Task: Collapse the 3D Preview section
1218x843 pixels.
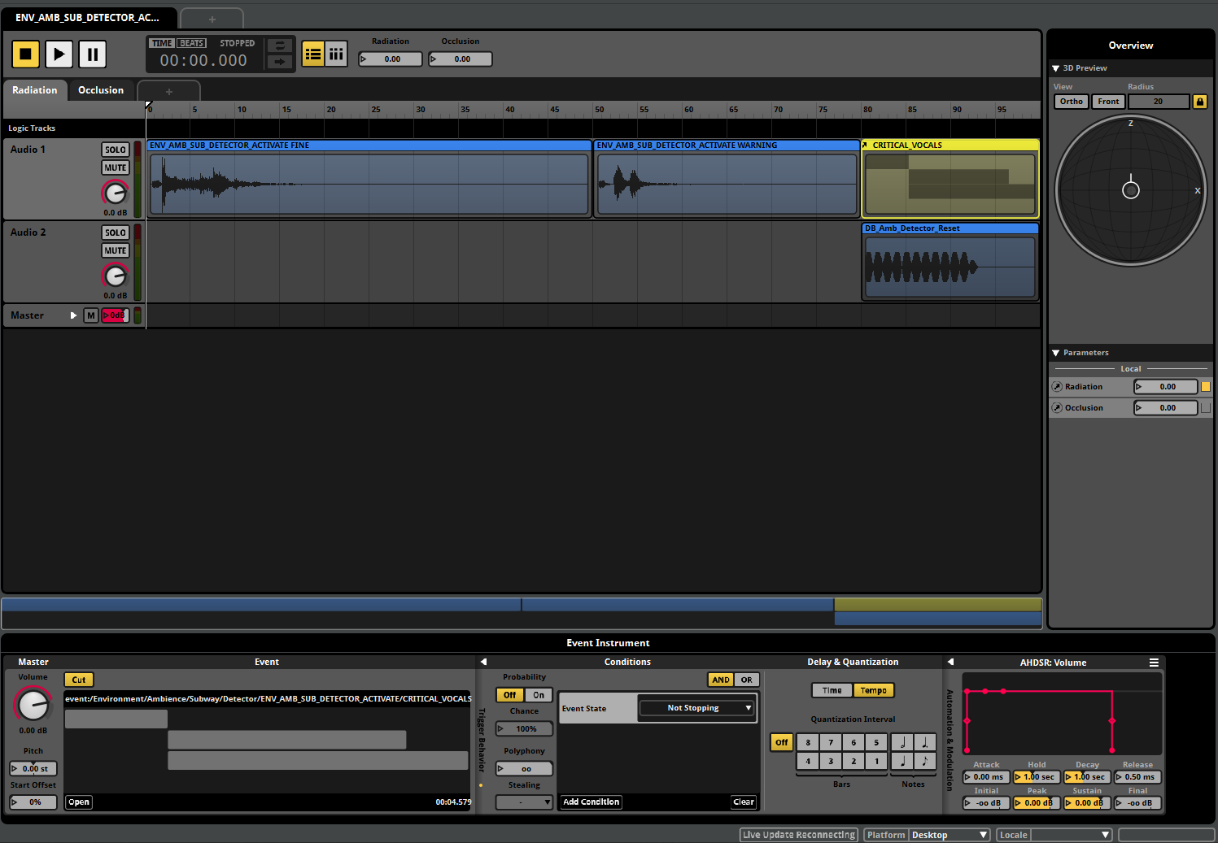Action: (x=1055, y=68)
